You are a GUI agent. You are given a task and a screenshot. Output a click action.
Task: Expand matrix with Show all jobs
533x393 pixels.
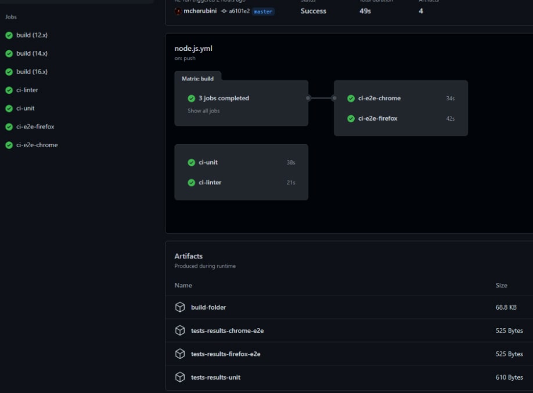point(203,111)
